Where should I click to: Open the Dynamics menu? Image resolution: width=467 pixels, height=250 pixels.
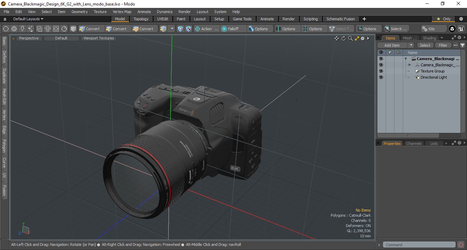pyautogui.click(x=164, y=12)
